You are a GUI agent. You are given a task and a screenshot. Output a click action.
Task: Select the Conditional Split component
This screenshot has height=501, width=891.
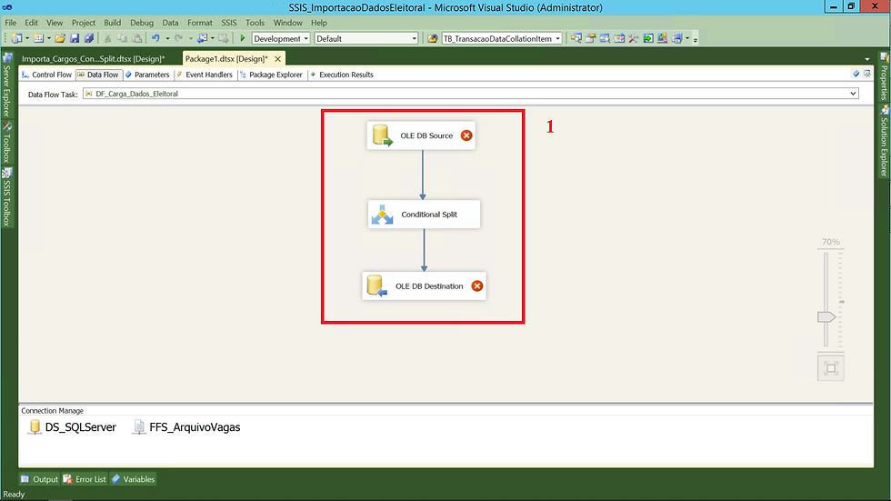[x=424, y=215]
